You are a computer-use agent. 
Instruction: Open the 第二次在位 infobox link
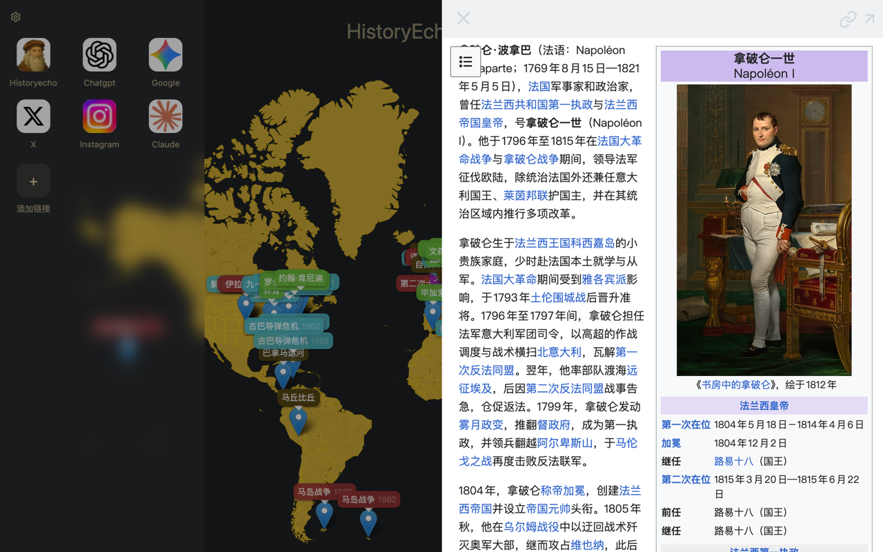tap(686, 480)
